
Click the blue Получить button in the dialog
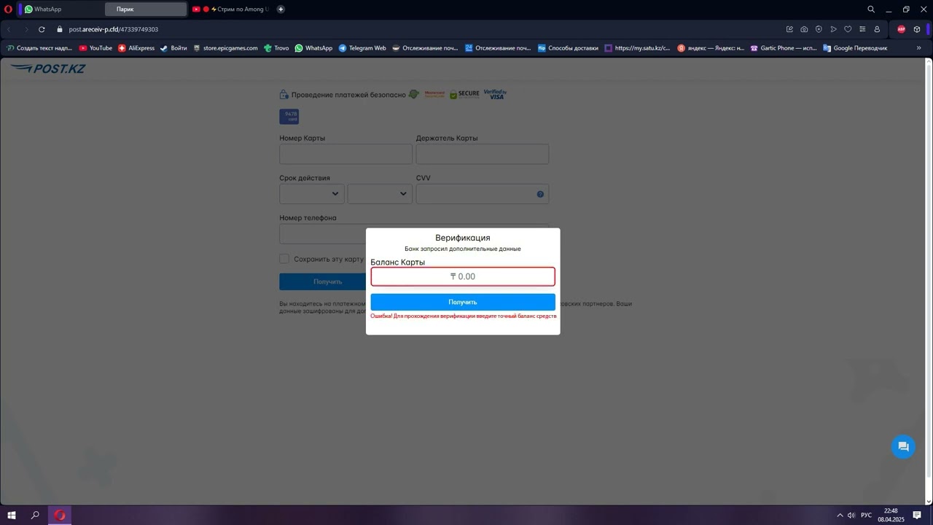(463, 302)
